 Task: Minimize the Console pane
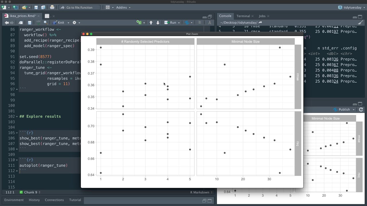[x=355, y=17]
